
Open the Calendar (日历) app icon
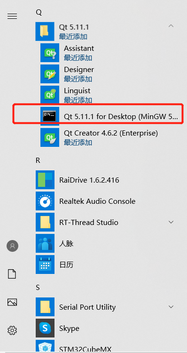[45, 265]
